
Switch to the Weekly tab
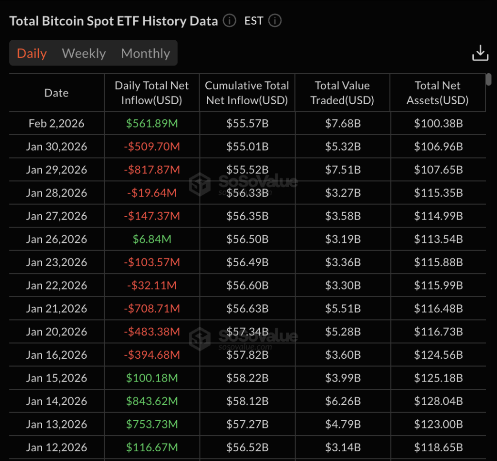84,53
